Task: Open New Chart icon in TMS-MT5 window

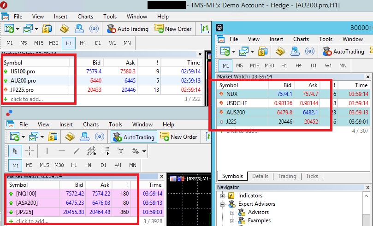Action: 10,29
